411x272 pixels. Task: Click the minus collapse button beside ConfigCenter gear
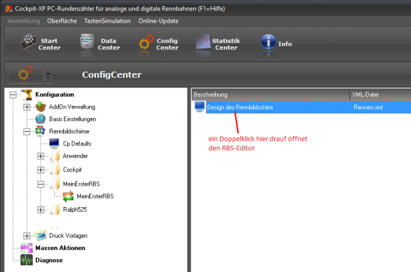click(x=48, y=74)
